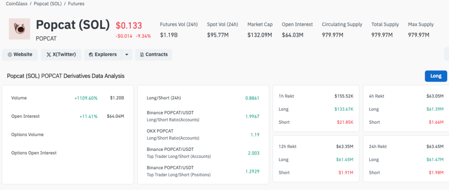Click the Popcat coin logo image
The image size is (449, 190).
point(19,29)
